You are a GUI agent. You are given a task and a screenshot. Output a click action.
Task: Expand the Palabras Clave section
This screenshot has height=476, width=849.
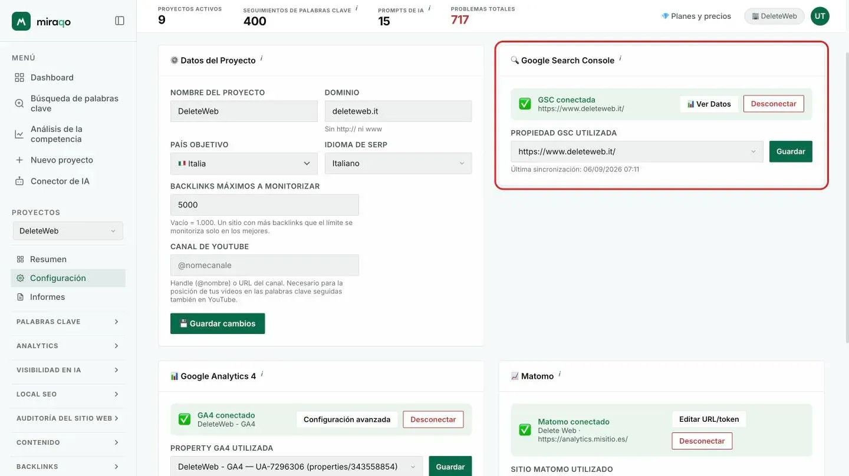68,322
